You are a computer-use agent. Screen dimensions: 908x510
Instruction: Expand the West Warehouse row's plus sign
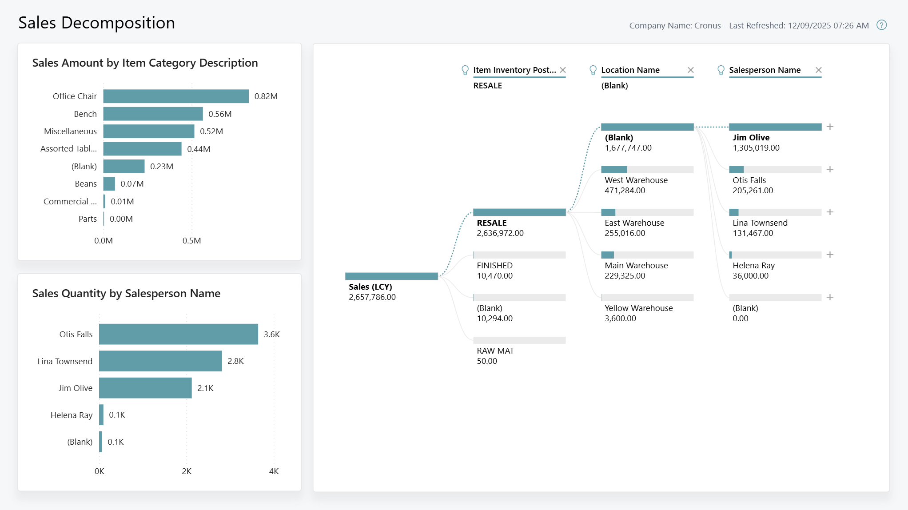click(830, 169)
